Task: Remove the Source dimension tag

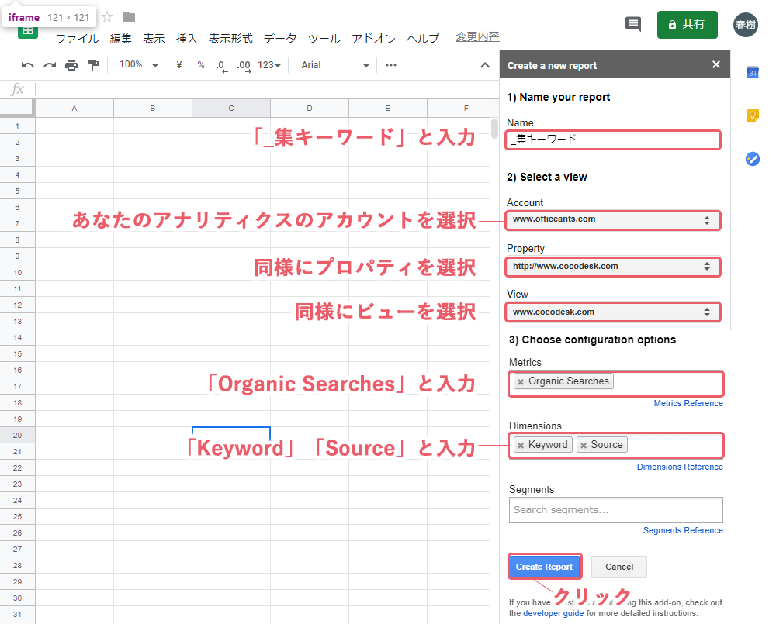Action: point(584,445)
